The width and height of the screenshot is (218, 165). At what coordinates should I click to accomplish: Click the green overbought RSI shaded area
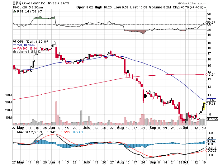[44, 18]
